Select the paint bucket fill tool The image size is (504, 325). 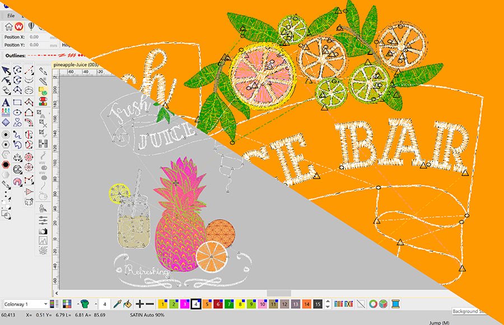[x=127, y=304]
